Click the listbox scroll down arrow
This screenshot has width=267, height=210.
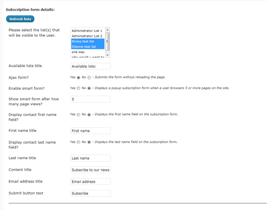[107, 55]
